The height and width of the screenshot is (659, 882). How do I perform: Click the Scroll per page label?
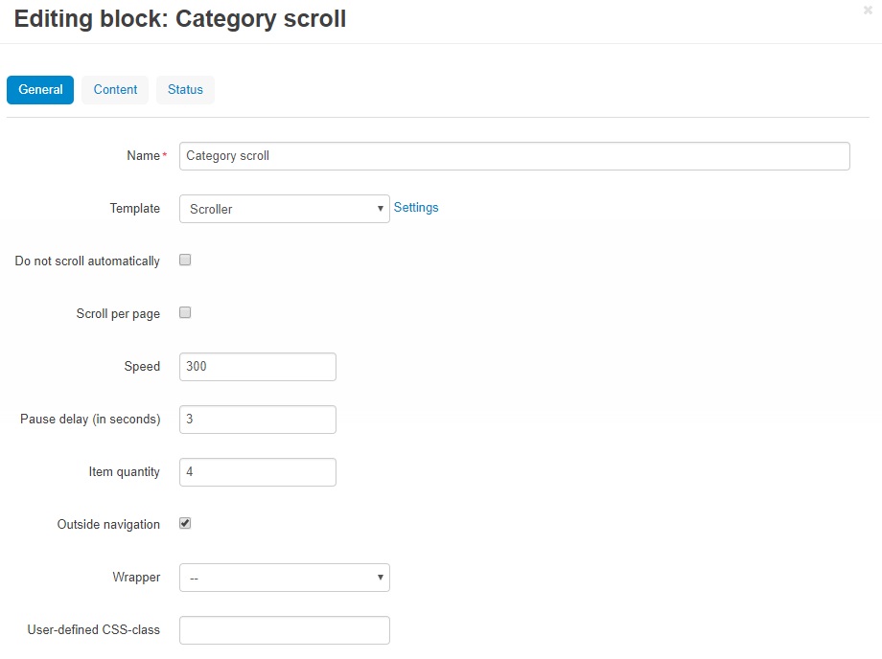click(x=118, y=314)
